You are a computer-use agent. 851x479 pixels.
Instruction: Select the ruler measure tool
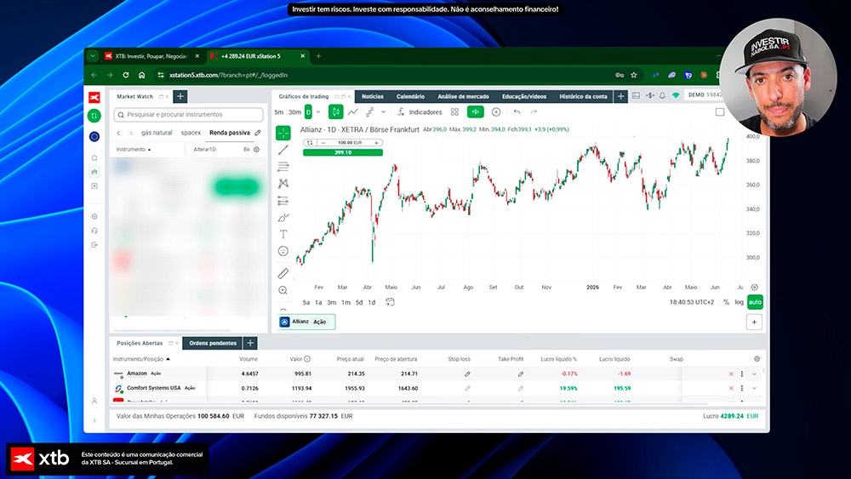point(283,273)
